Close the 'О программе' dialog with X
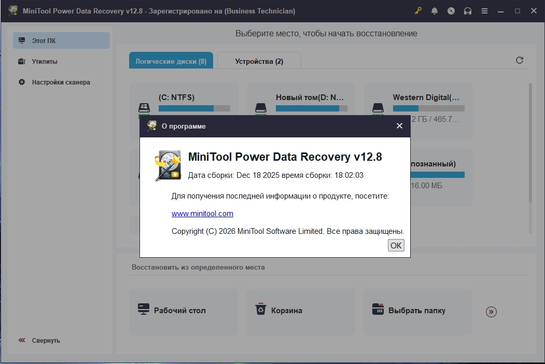This screenshot has width=545, height=364. (x=399, y=126)
